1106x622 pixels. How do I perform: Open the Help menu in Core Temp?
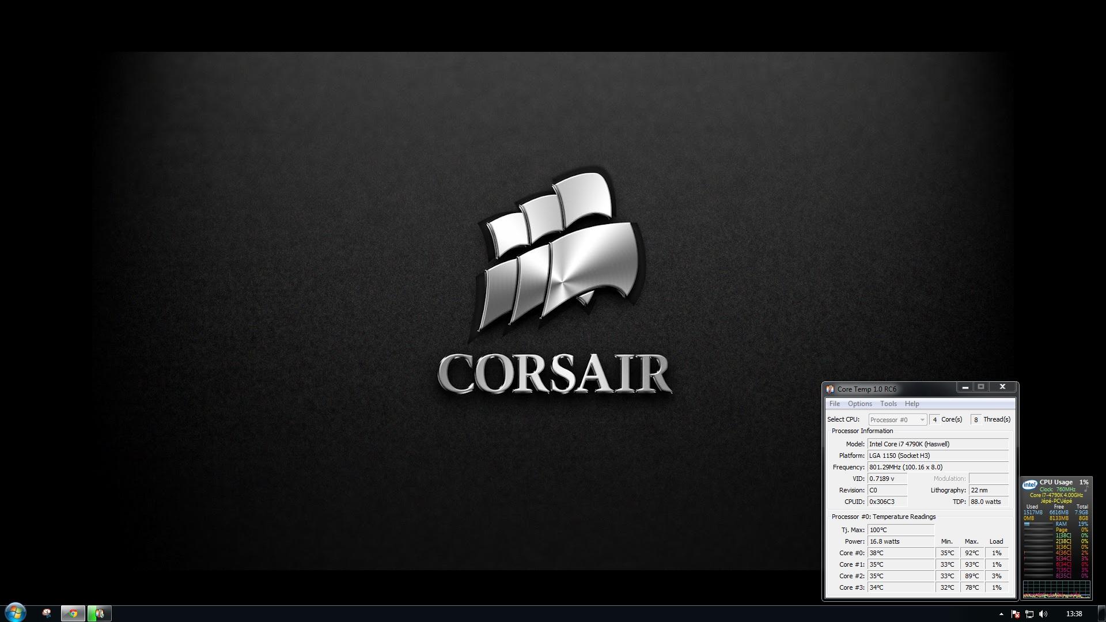(912, 404)
